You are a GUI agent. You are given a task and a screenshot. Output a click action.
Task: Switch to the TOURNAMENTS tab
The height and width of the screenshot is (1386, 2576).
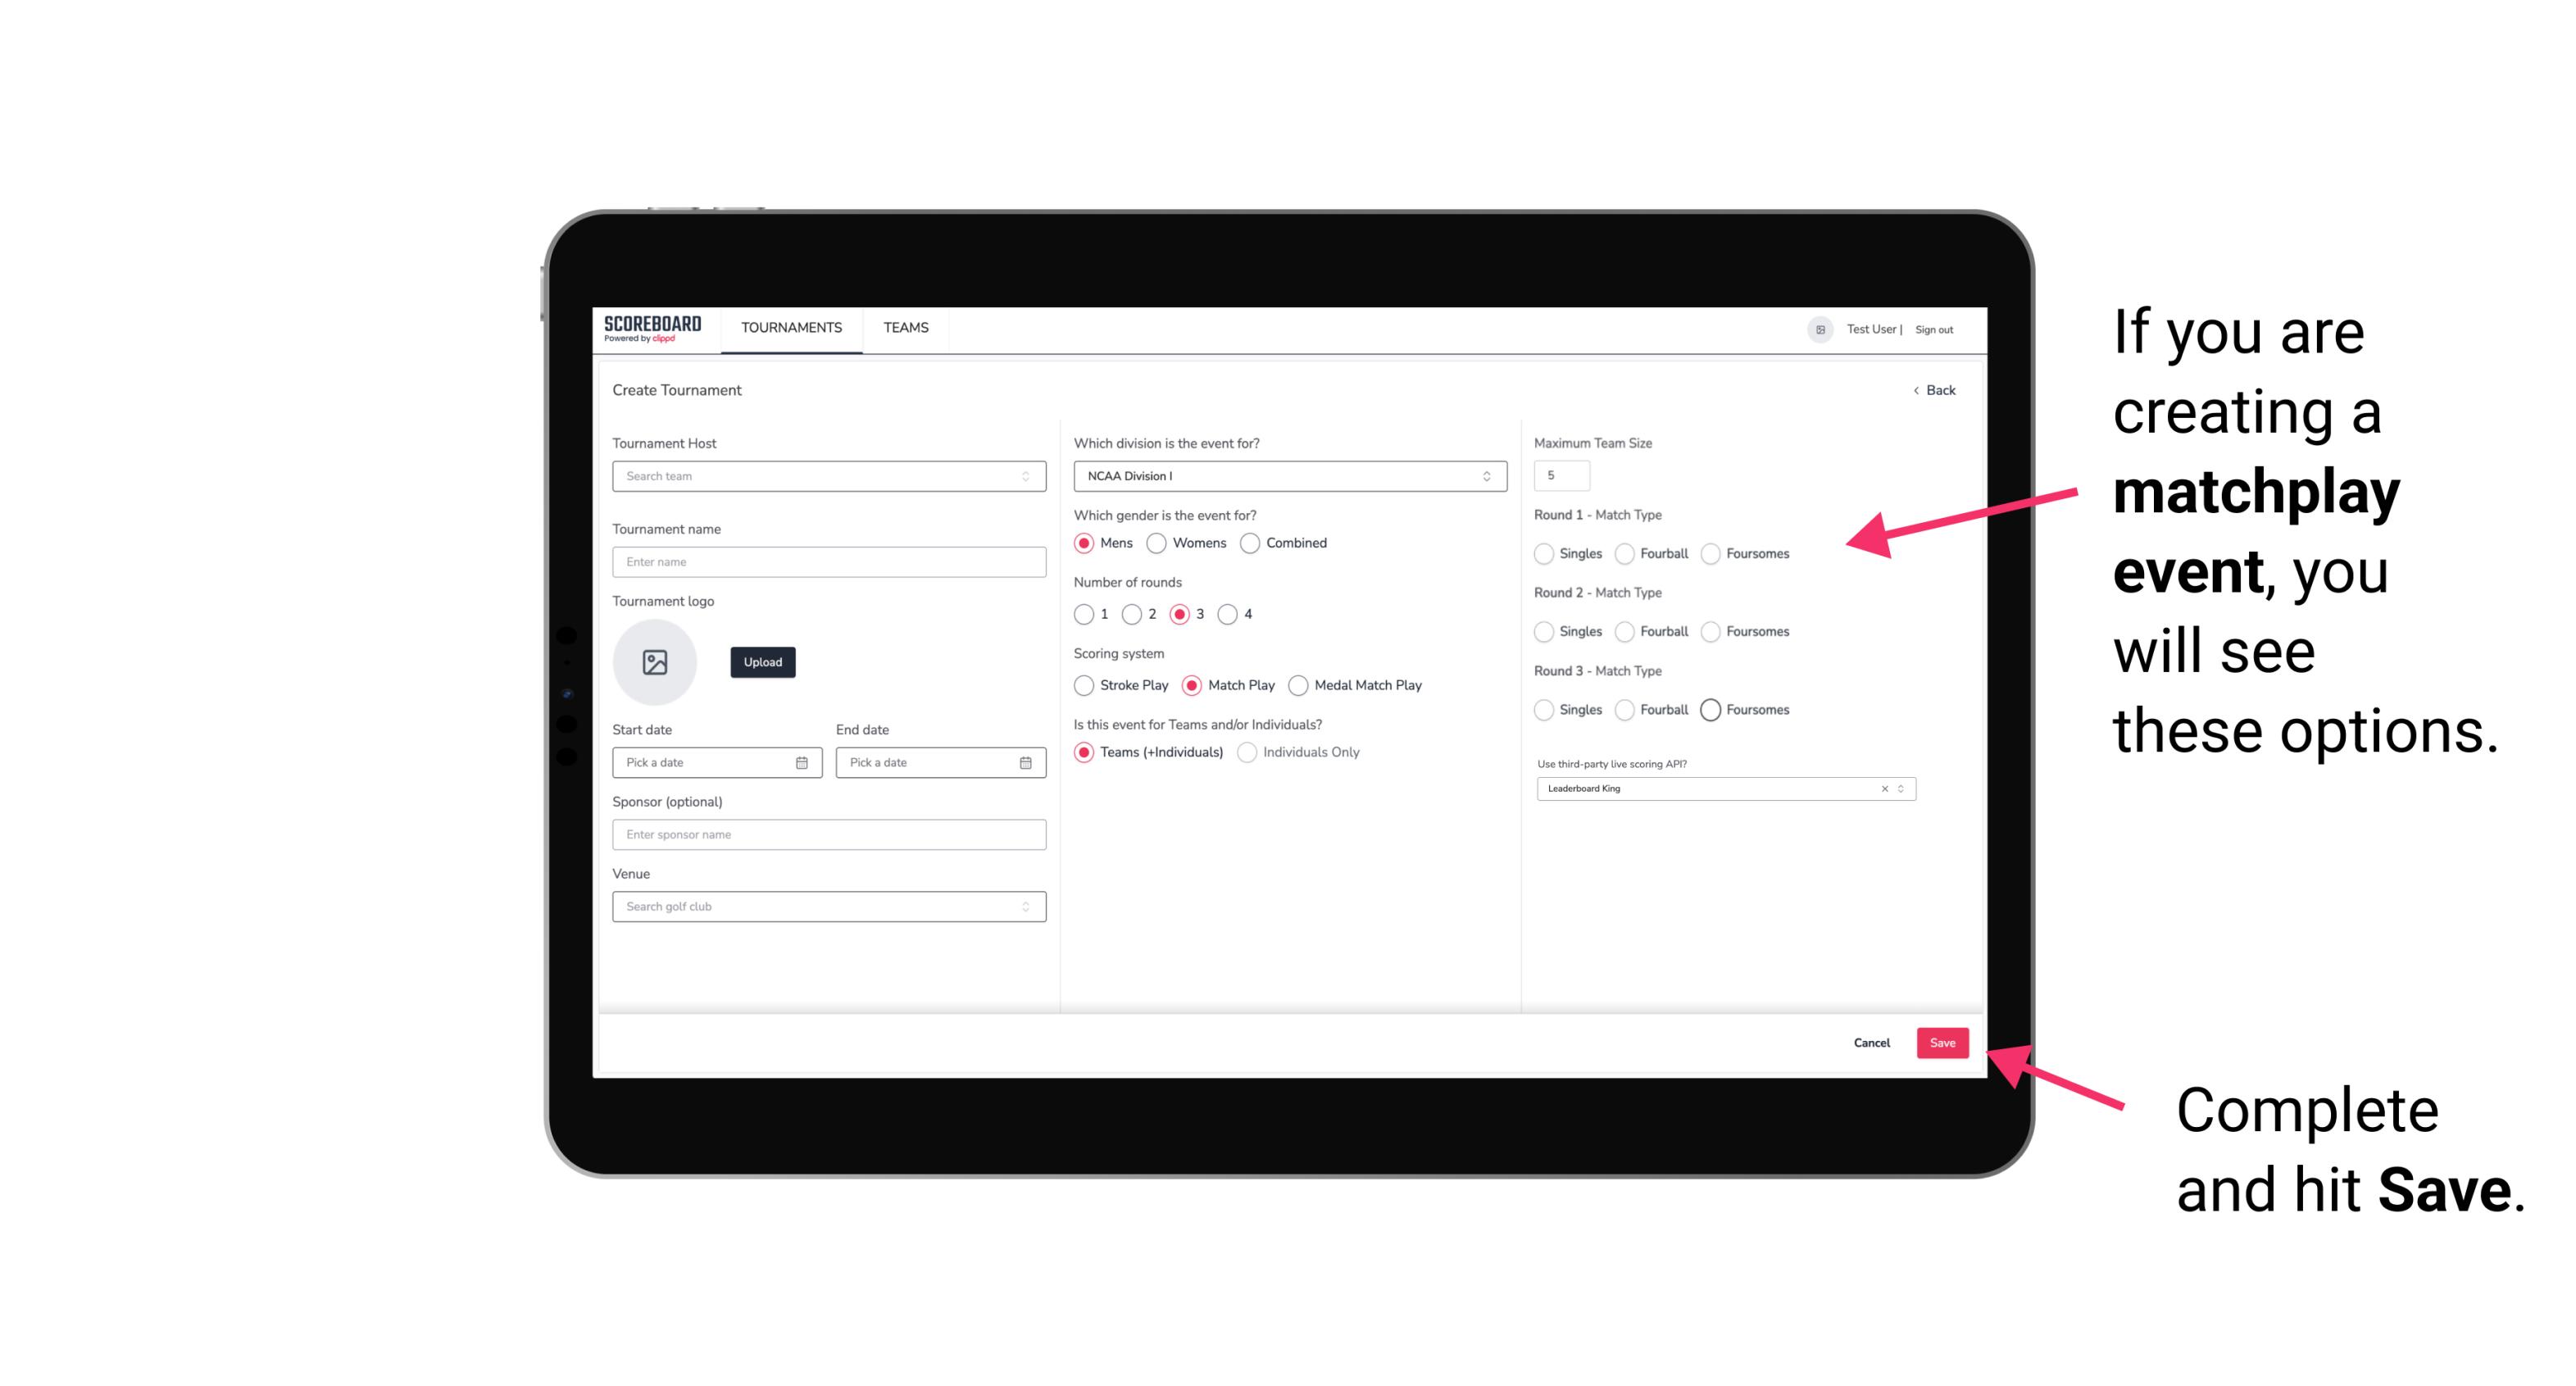790,328
